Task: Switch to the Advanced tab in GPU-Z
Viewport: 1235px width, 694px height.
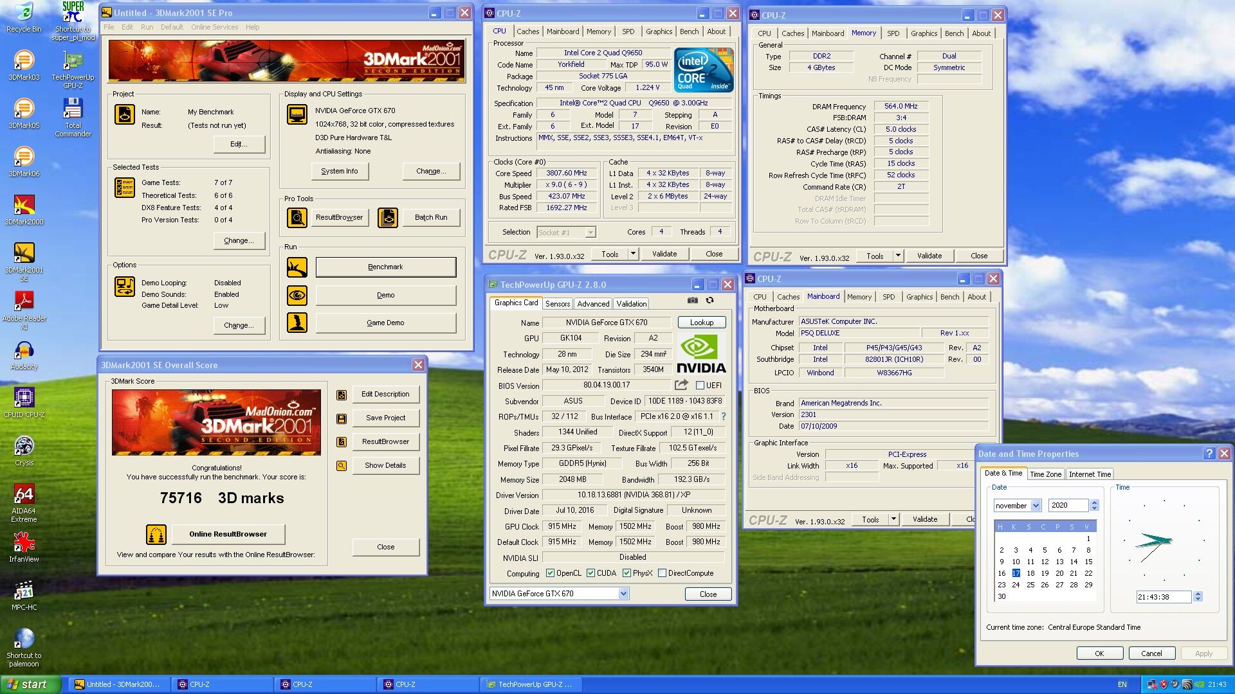Action: click(593, 304)
